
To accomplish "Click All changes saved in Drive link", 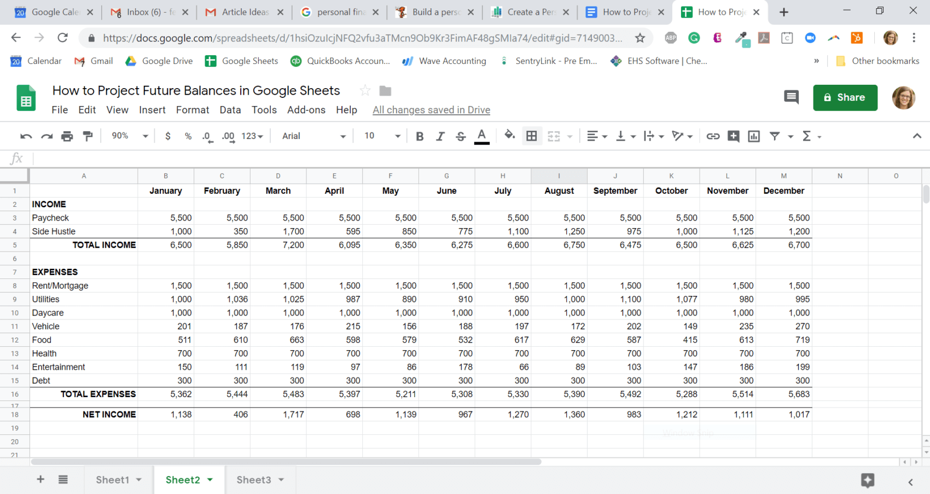I will coord(431,110).
